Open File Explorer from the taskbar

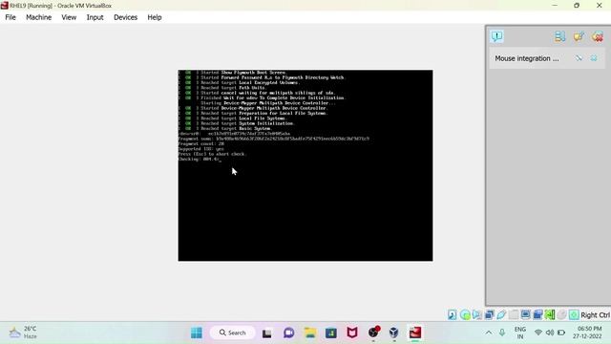coord(310,333)
